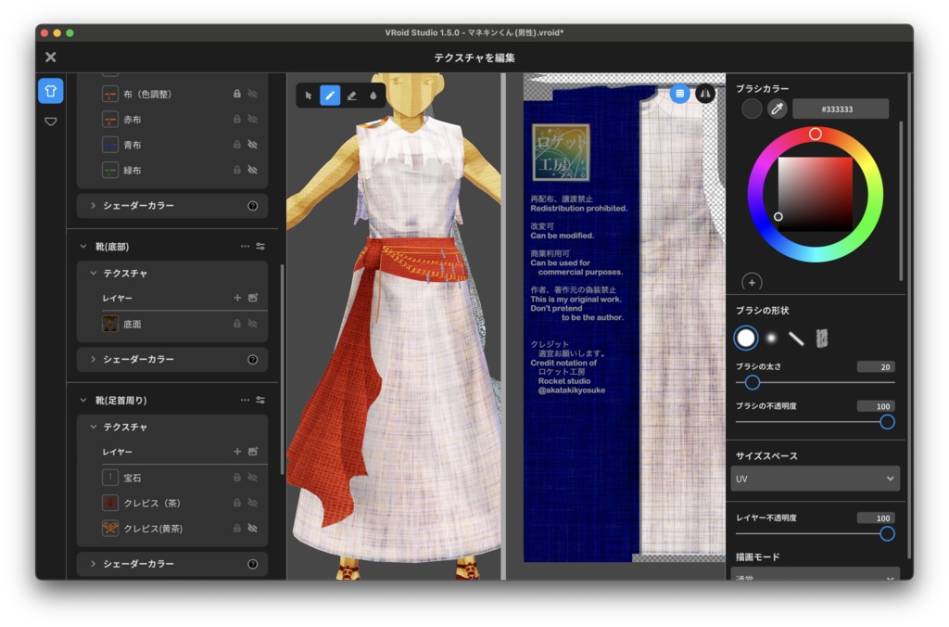The image size is (949, 627).
Task: Click the brush opacity value 100
Action: [x=876, y=406]
